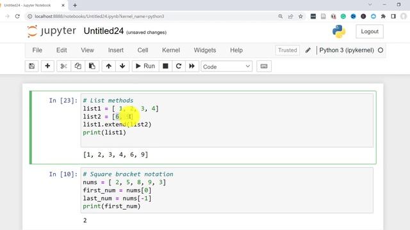
Task: Restart kernel and run all cells icon
Action: (x=192, y=66)
